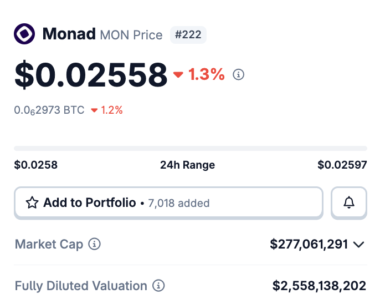Screen dimensions: 380x304
Task: Click the Fully Diluted Valuation info icon
Action: click(x=159, y=286)
